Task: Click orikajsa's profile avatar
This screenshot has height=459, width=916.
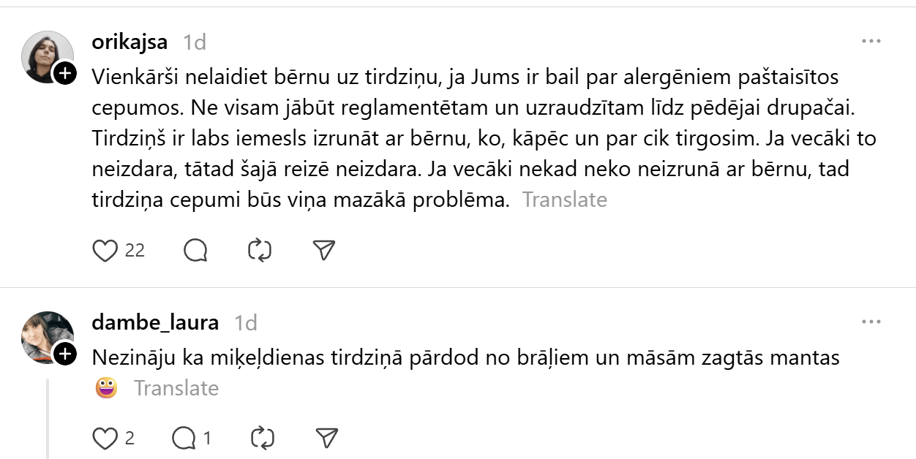Action: pyautogui.click(x=47, y=56)
